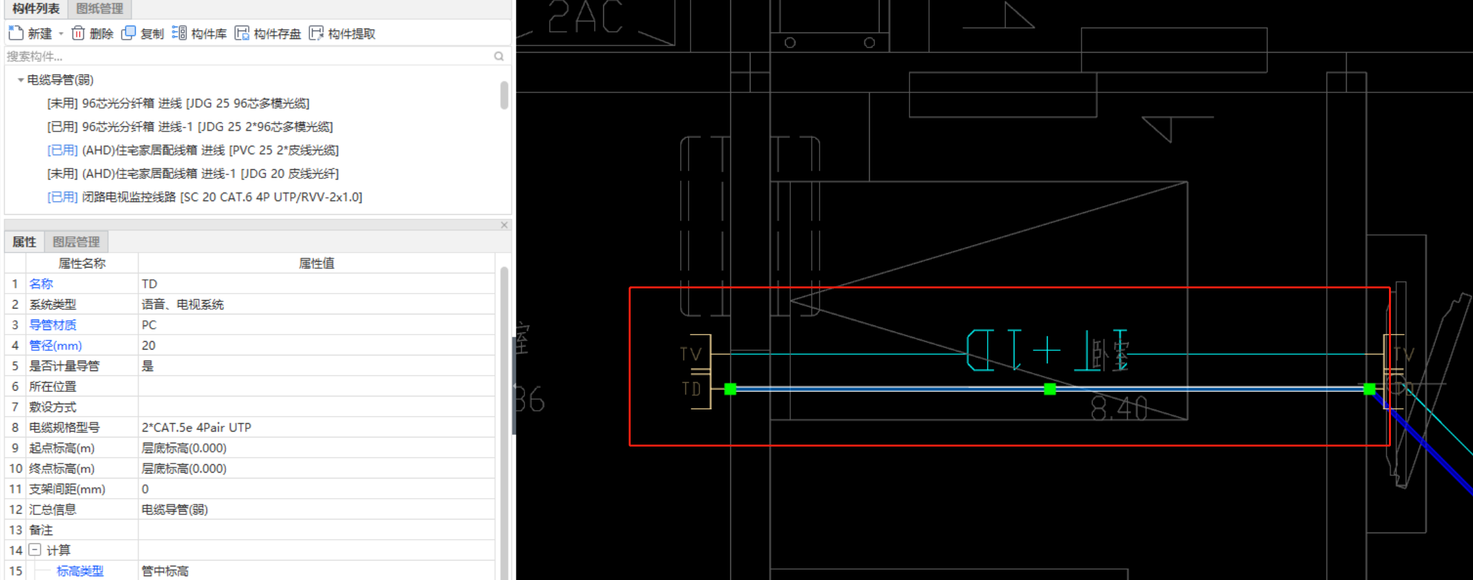Collapse the 电缆导管(弱) tree node

click(20, 80)
